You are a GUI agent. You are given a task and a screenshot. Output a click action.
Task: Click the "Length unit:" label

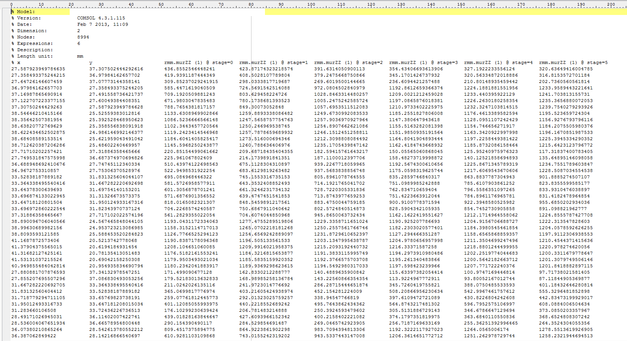tap(34, 56)
